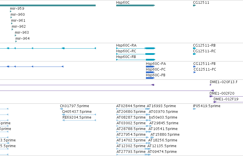This screenshot has height=156, width=243.
Task: Click the RE69204.5prime EST
Action: pos(79,120)
